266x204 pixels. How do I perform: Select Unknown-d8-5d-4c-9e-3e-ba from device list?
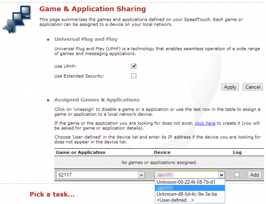pyautogui.click(x=190, y=194)
